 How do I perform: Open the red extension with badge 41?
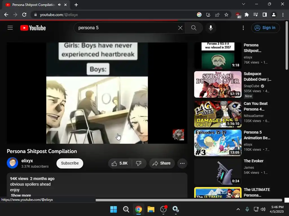pyautogui.click(x=238, y=15)
